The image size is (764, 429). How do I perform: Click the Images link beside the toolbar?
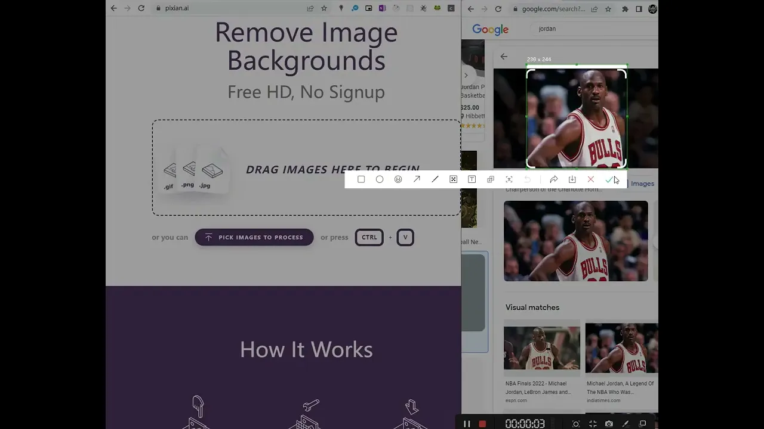pyautogui.click(x=642, y=184)
